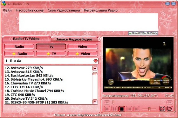The width and height of the screenshot is (178, 118).
Task: Click the video preview playing area
Action: pyautogui.click(x=138, y=65)
